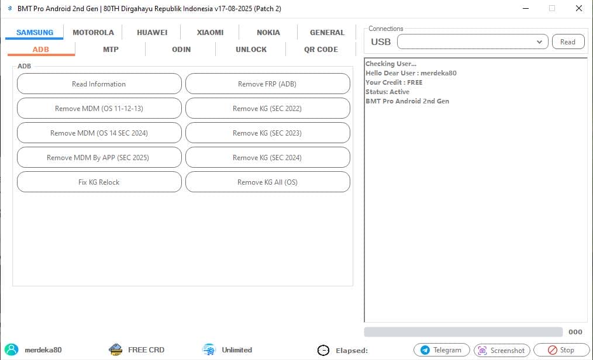Viewport: 593px width, 360px height.
Task: Click the Unlimited globe icon
Action: pos(209,349)
